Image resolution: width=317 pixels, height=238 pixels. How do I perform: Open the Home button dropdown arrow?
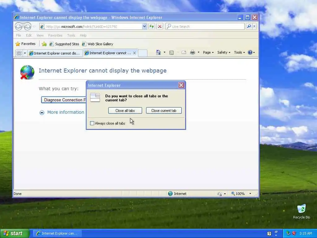tap(164, 52)
